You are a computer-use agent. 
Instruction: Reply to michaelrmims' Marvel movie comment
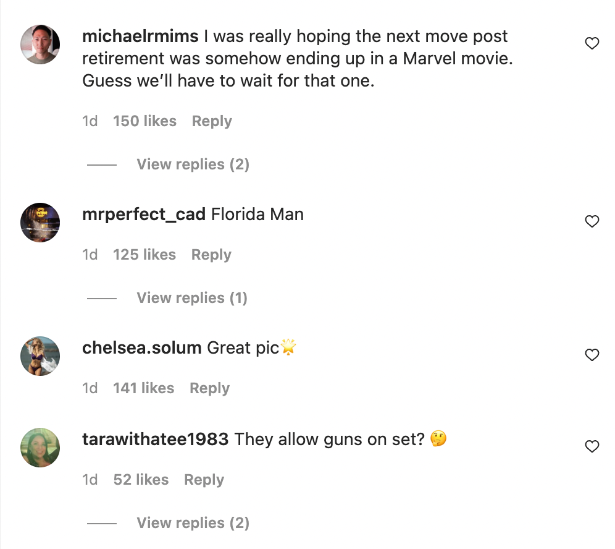(211, 121)
